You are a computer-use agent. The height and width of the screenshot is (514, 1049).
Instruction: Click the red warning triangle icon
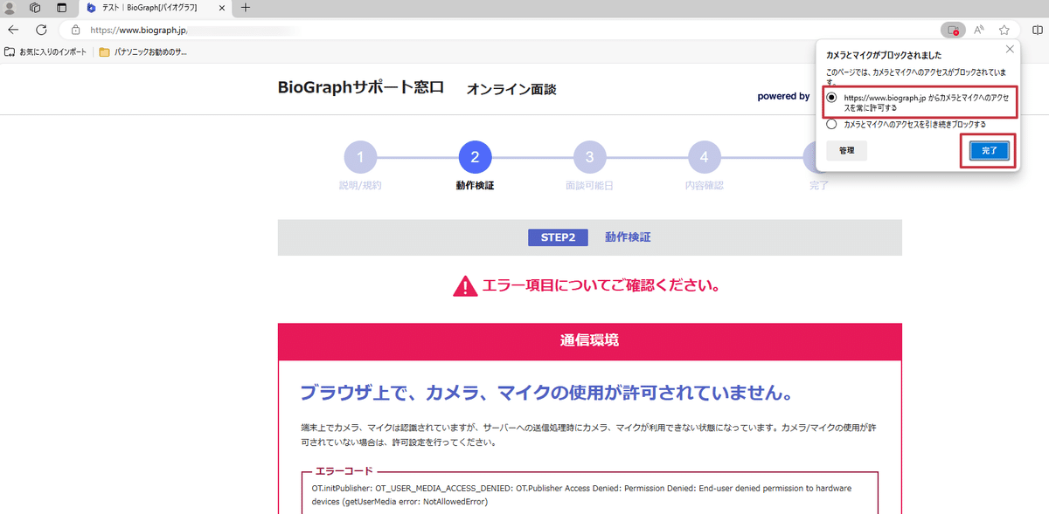click(465, 285)
